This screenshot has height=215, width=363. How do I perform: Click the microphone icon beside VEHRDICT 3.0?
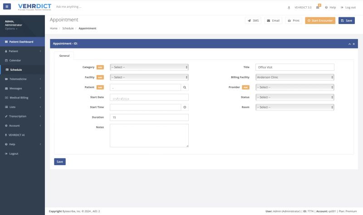click(x=289, y=7)
